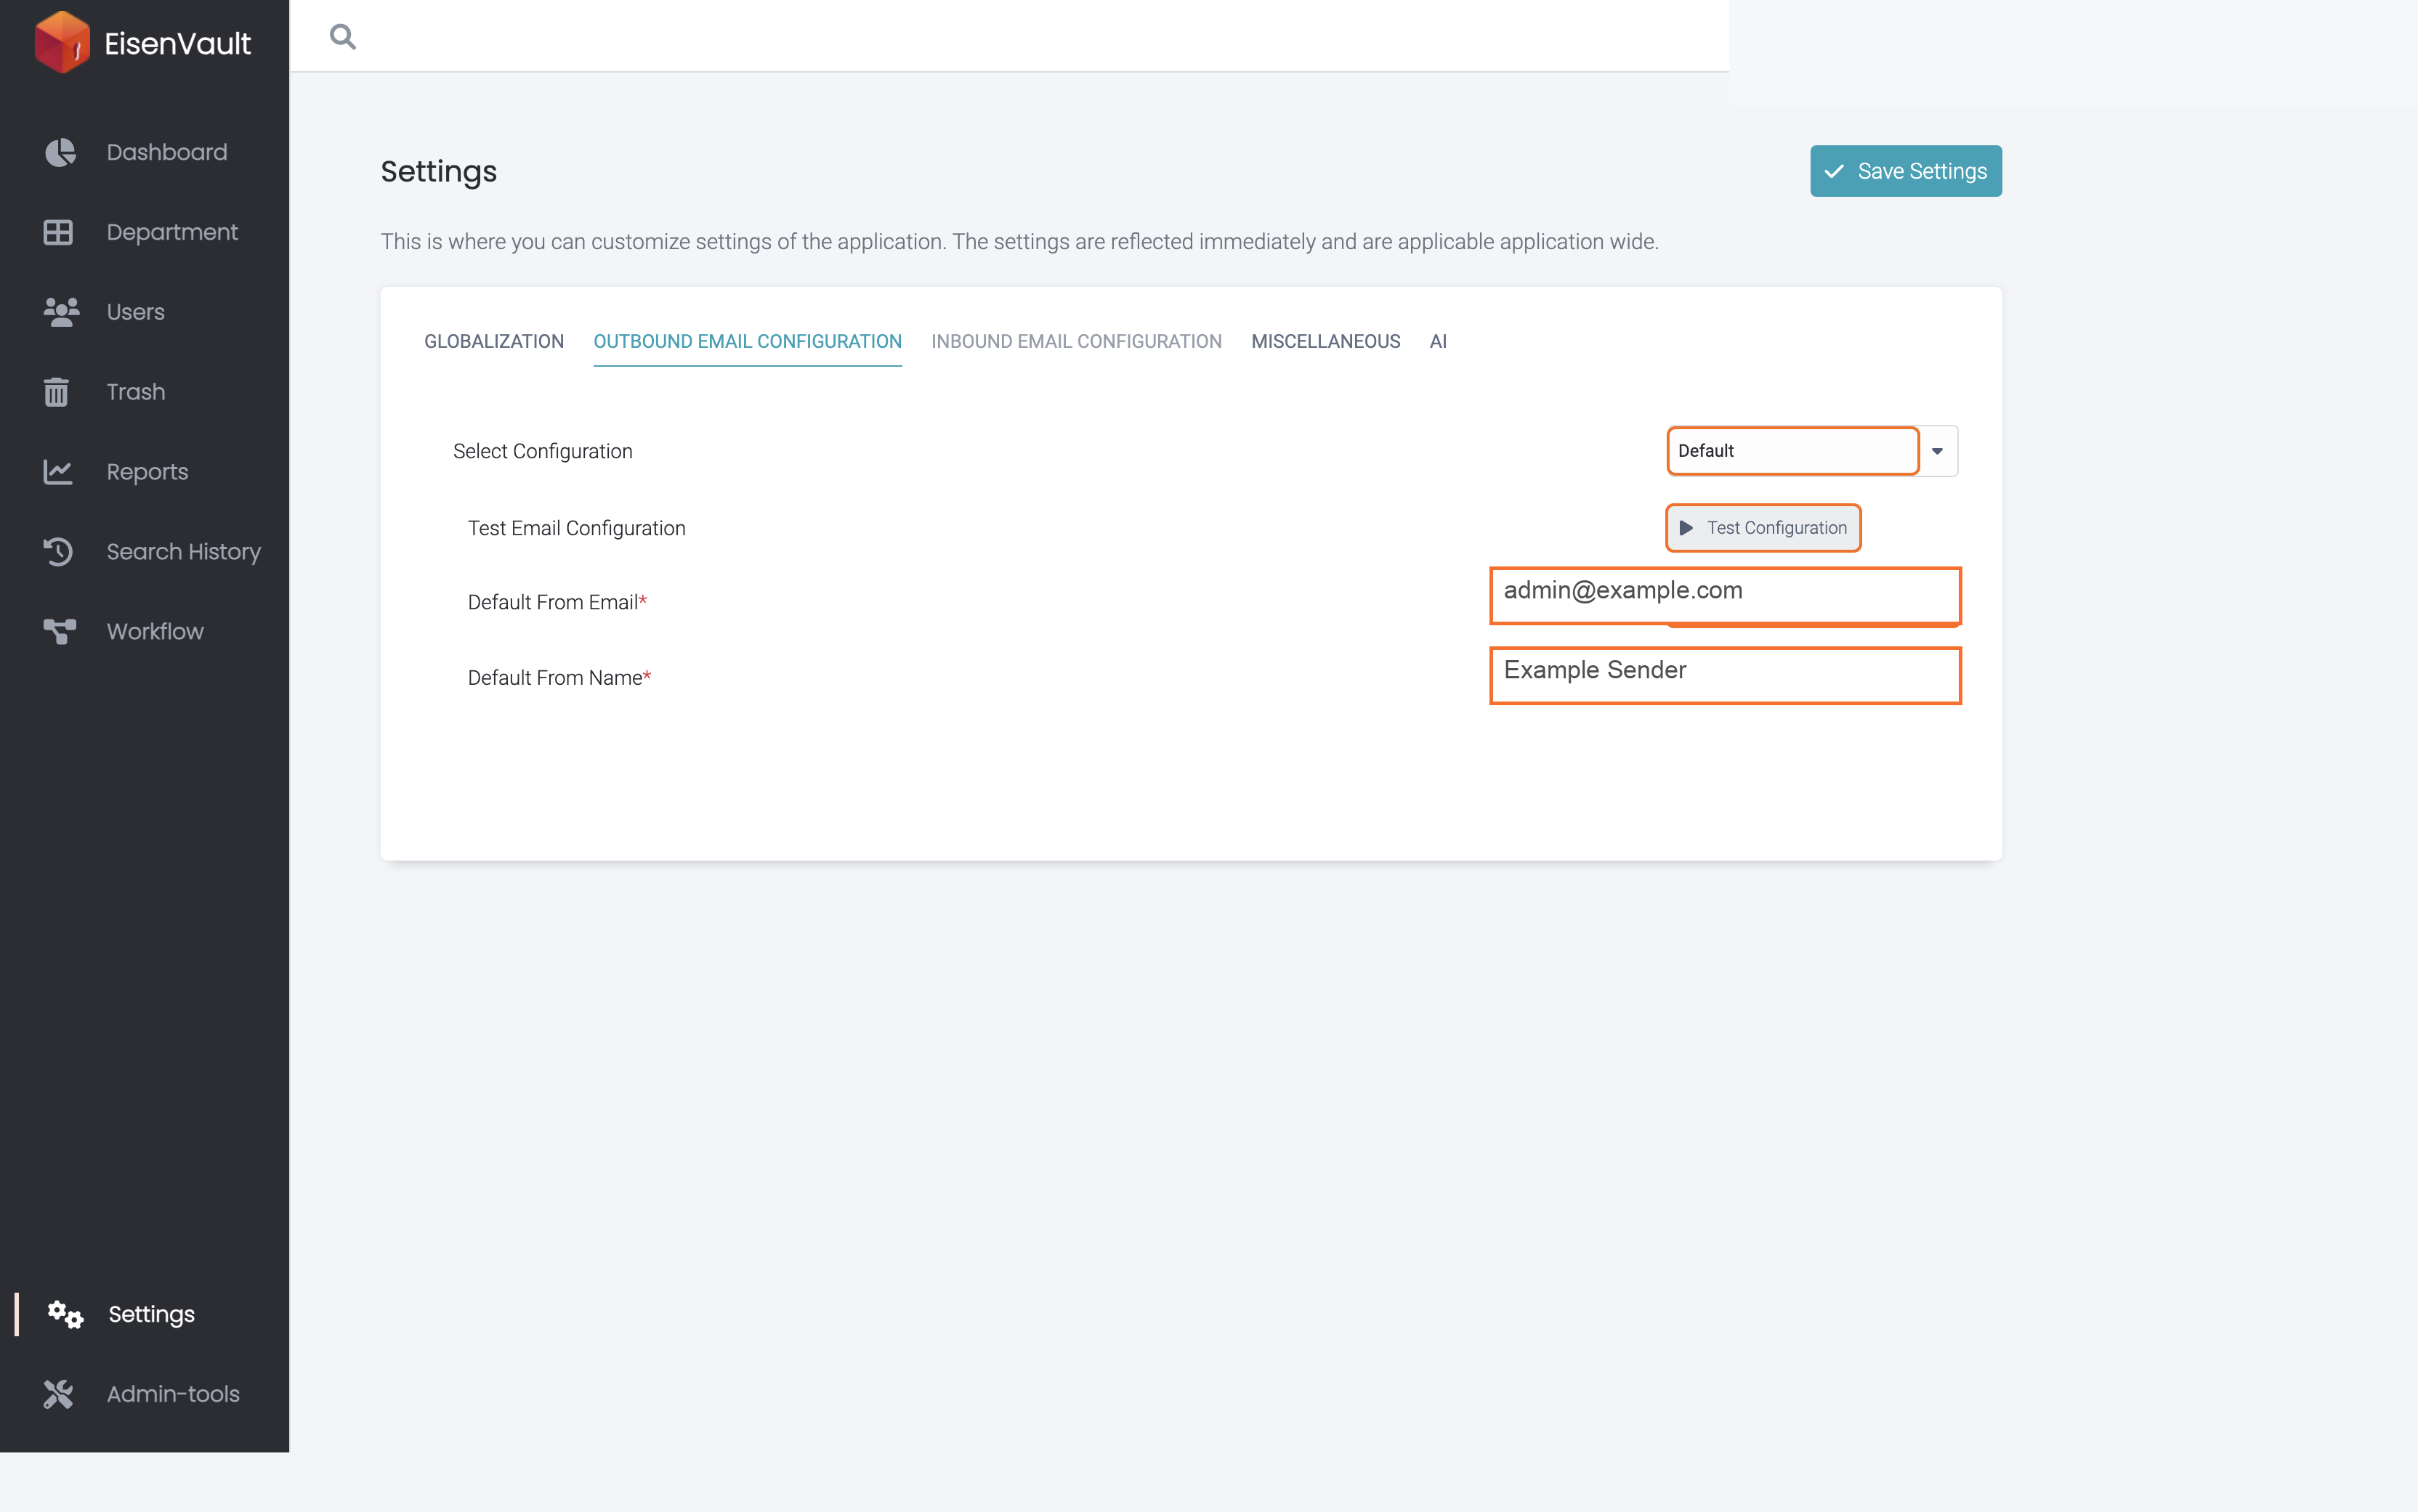Expand Select Configuration dropdown arrow
2418x1512 pixels.
[1938, 451]
